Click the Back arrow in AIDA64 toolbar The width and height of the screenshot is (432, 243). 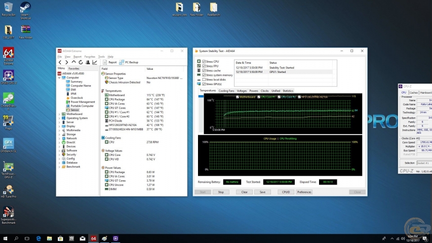(x=60, y=62)
